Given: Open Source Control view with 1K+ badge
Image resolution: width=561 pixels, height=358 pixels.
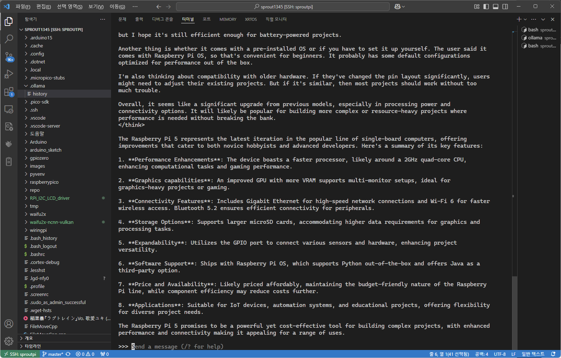Looking at the screenshot, I should (9, 57).
